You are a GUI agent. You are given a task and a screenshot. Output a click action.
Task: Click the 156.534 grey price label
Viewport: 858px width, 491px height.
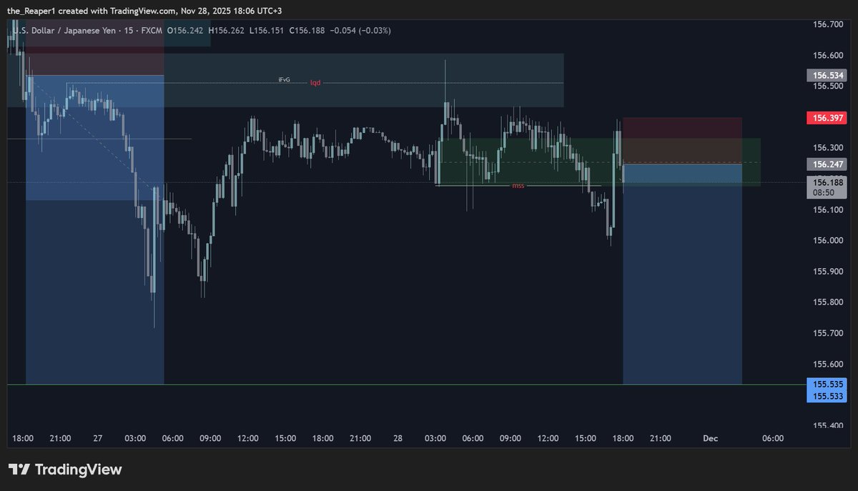point(826,75)
